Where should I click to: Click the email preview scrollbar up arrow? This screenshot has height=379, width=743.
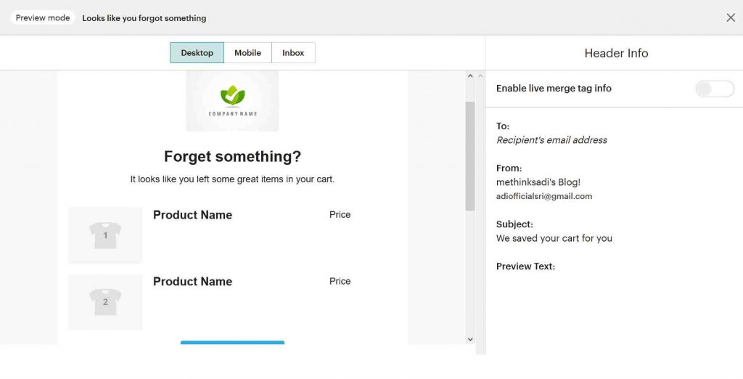(470, 76)
